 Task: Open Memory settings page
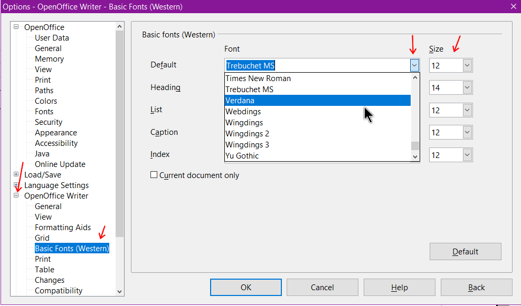[x=49, y=59]
